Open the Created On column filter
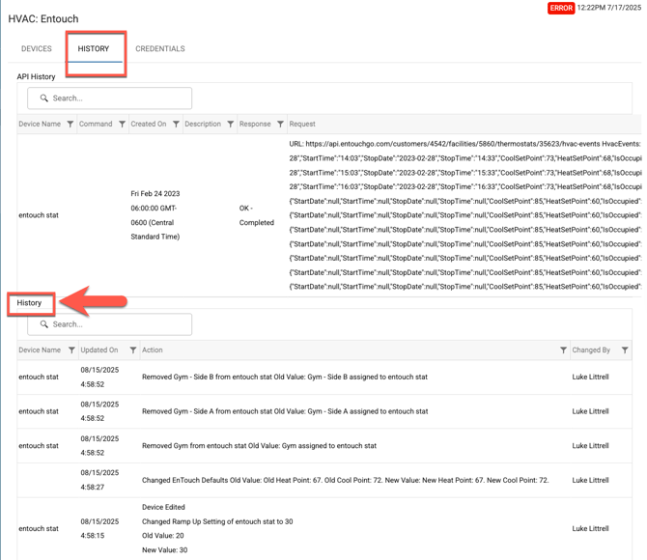This screenshot has width=647, height=560. point(177,125)
